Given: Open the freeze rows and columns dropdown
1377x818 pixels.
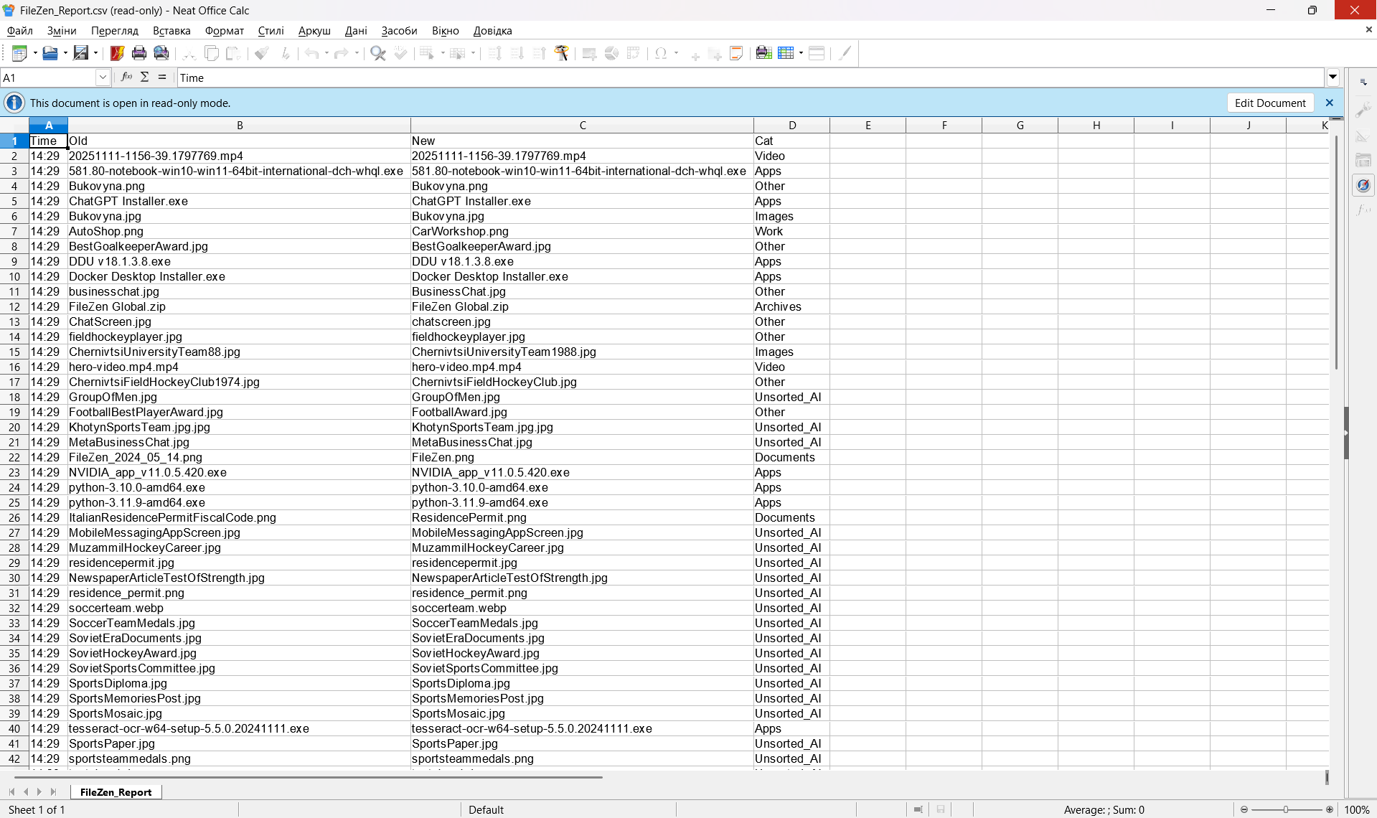Looking at the screenshot, I should (x=800, y=53).
